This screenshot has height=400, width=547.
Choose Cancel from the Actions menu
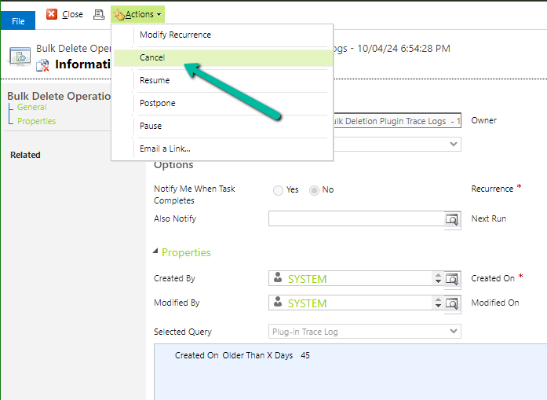point(152,57)
